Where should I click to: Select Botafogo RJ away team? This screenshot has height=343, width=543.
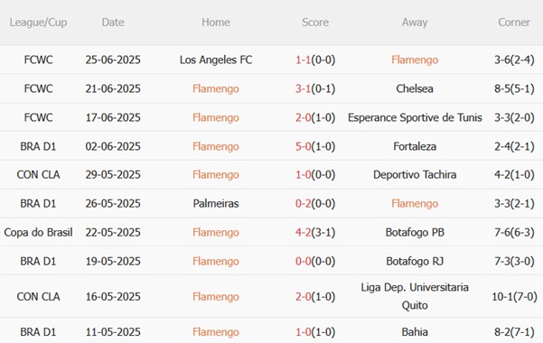click(x=415, y=261)
